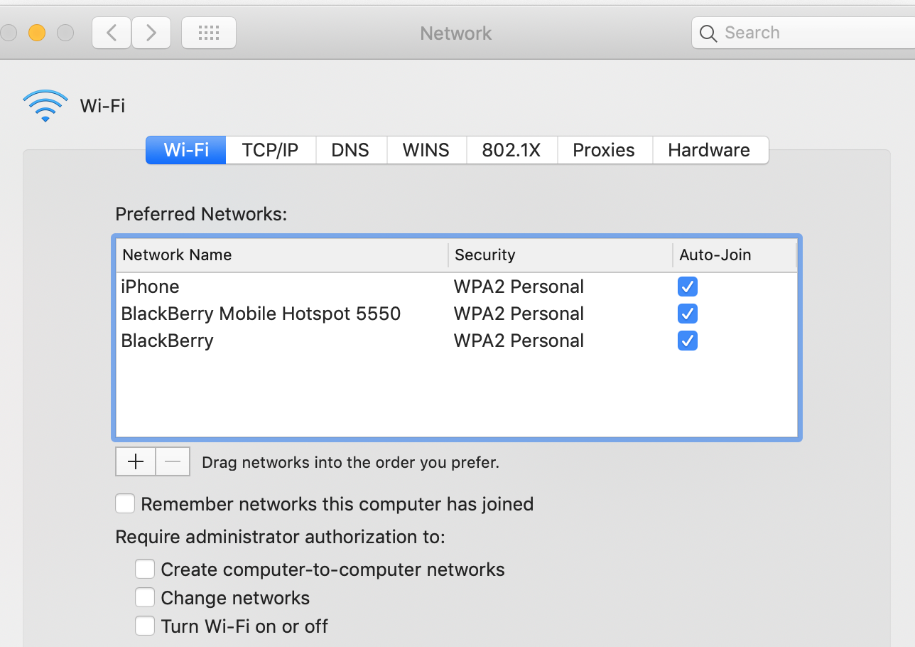Go to the Proxies tab
This screenshot has height=647, width=915.
(604, 150)
